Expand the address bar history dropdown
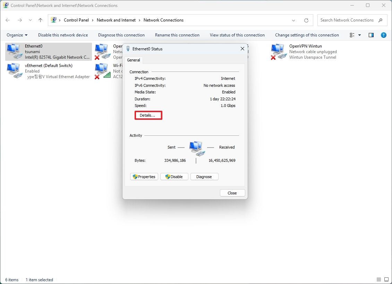The image size is (392, 284). pyautogui.click(x=293, y=20)
